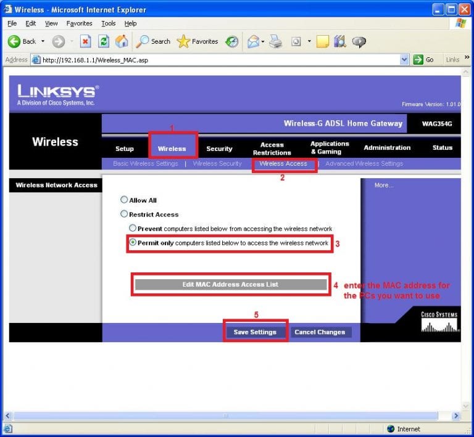
Task: Go to the Home page icon
Action: pyautogui.click(x=122, y=41)
